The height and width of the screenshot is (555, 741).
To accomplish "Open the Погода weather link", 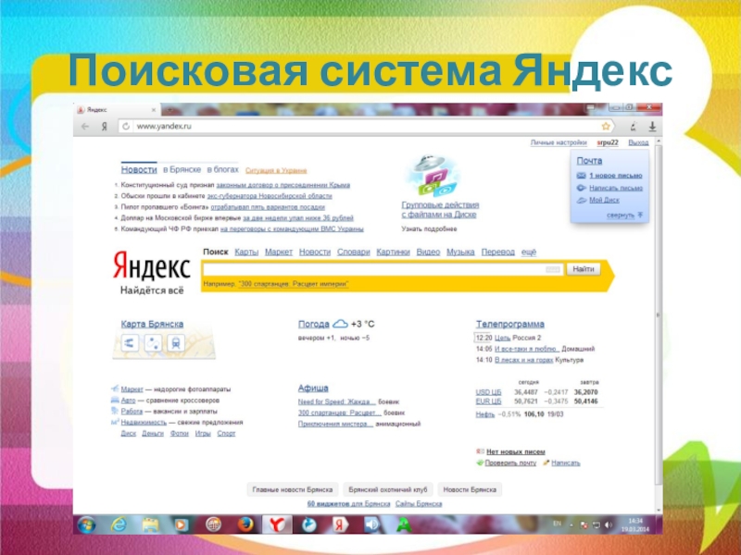I will pos(313,325).
